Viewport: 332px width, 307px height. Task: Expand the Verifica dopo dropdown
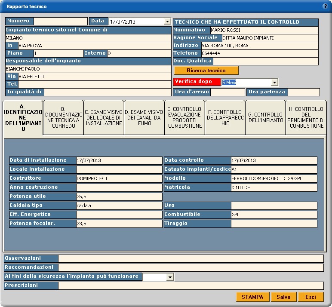coord(274,82)
